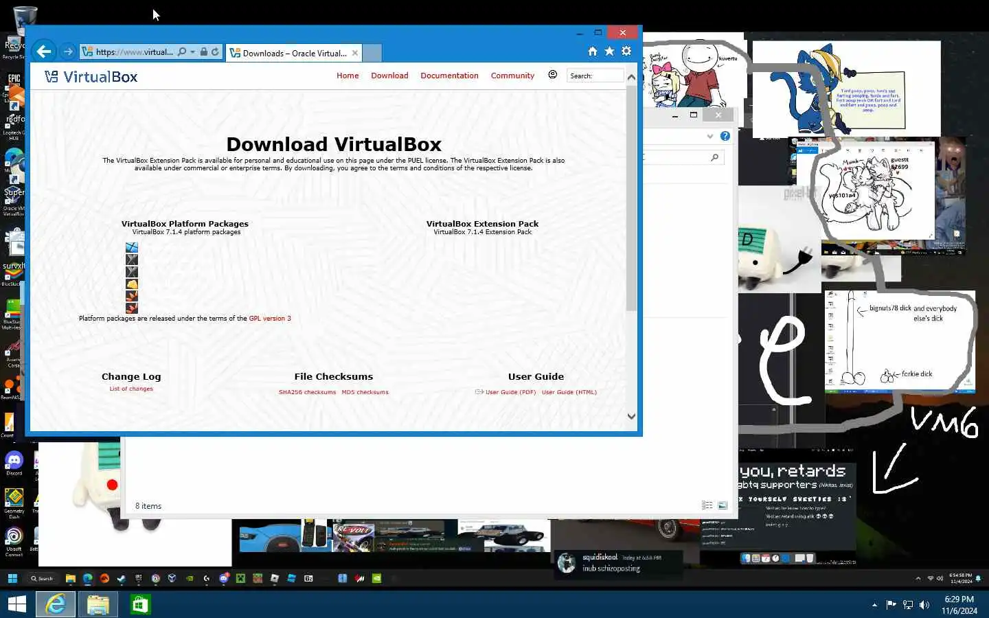The height and width of the screenshot is (618, 989).
Task: Click the Action Center flag tray icon
Action: click(x=891, y=605)
